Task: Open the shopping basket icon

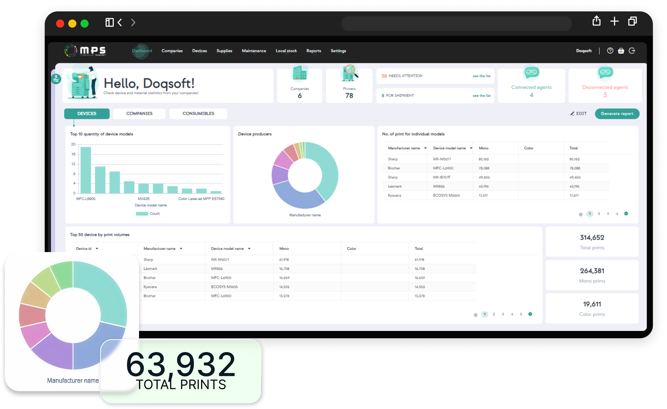Action: pyautogui.click(x=621, y=51)
